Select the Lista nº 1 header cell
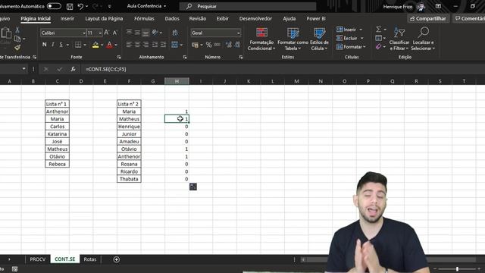485x273 pixels. click(57, 104)
